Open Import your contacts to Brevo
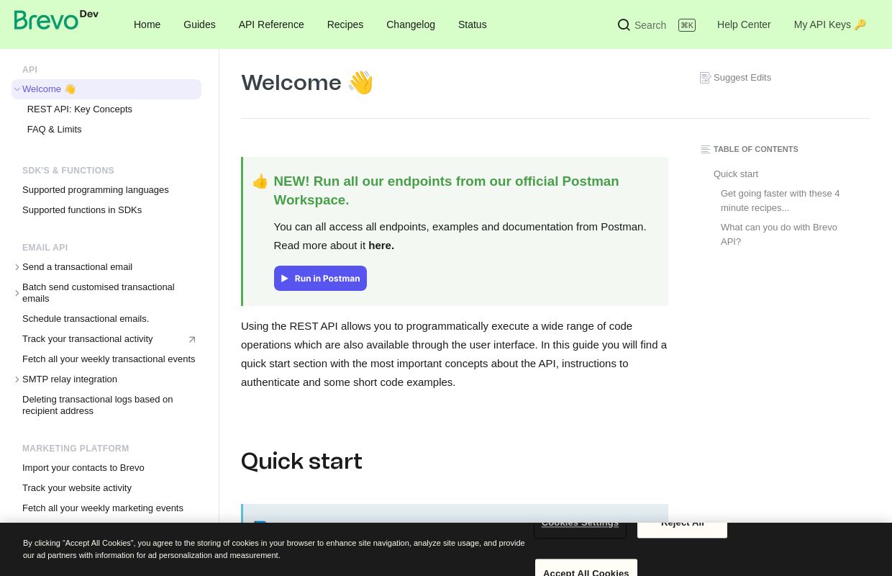The width and height of the screenshot is (892, 576). coord(83,468)
